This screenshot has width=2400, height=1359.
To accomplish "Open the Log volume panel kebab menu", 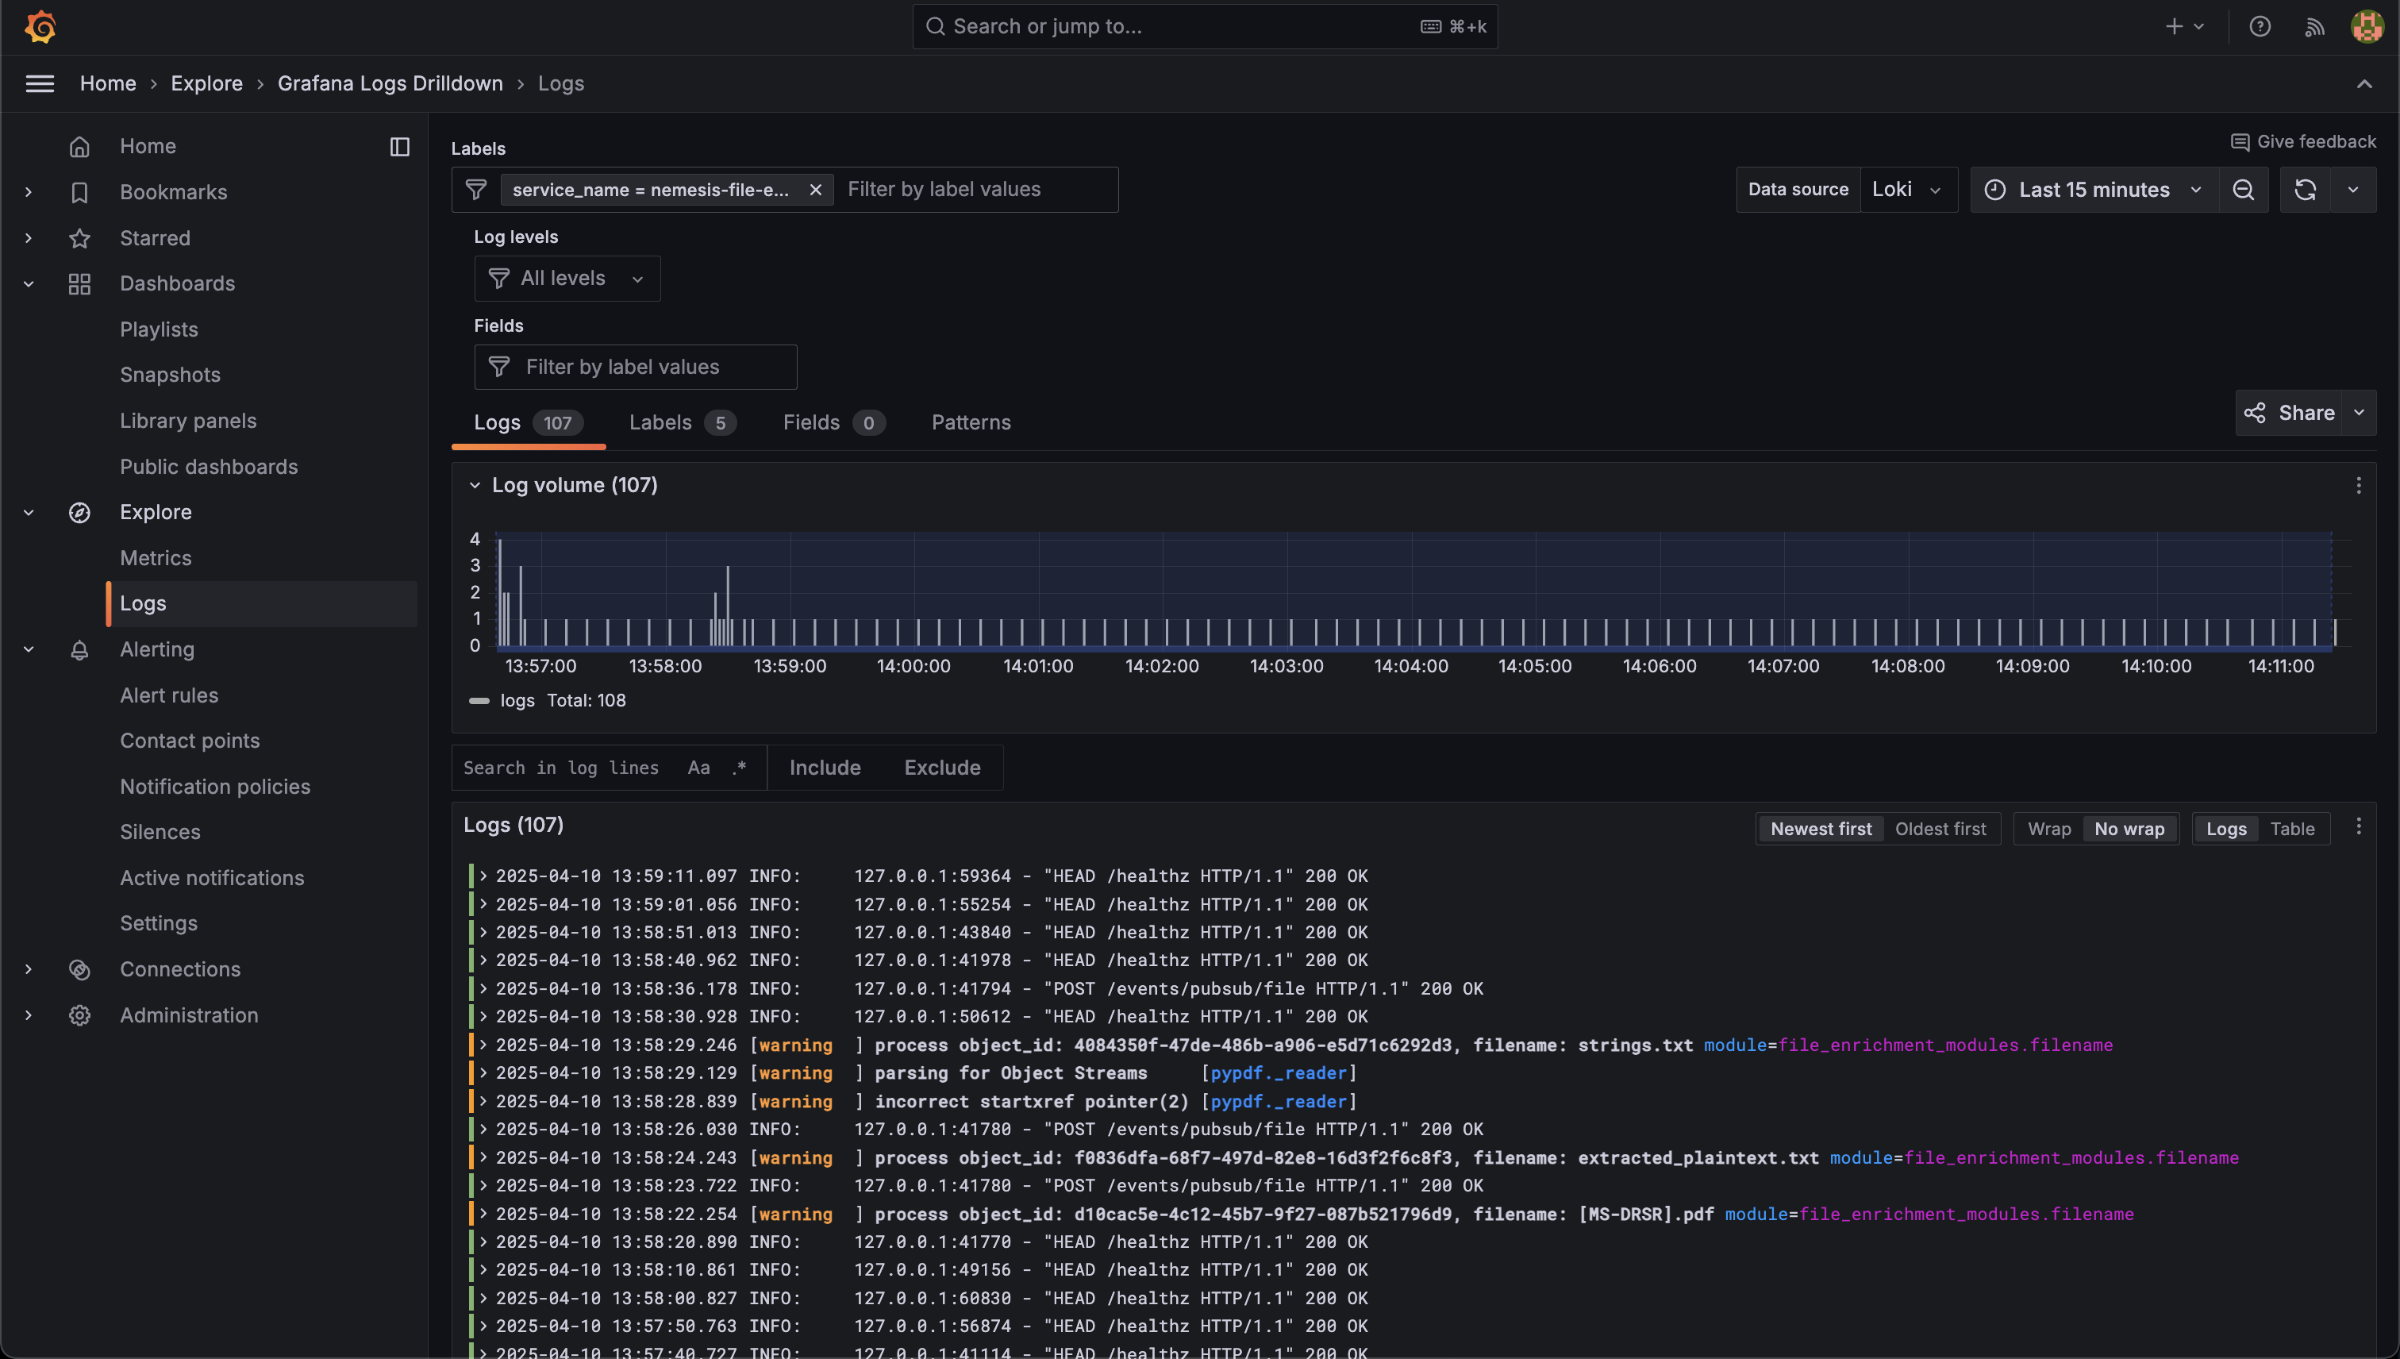I will (x=2359, y=484).
